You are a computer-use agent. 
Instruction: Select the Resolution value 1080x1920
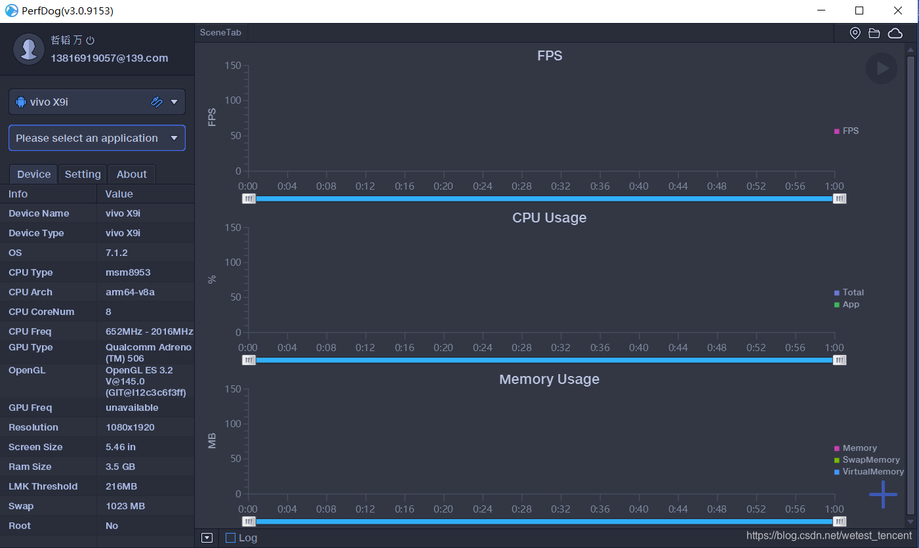point(131,427)
